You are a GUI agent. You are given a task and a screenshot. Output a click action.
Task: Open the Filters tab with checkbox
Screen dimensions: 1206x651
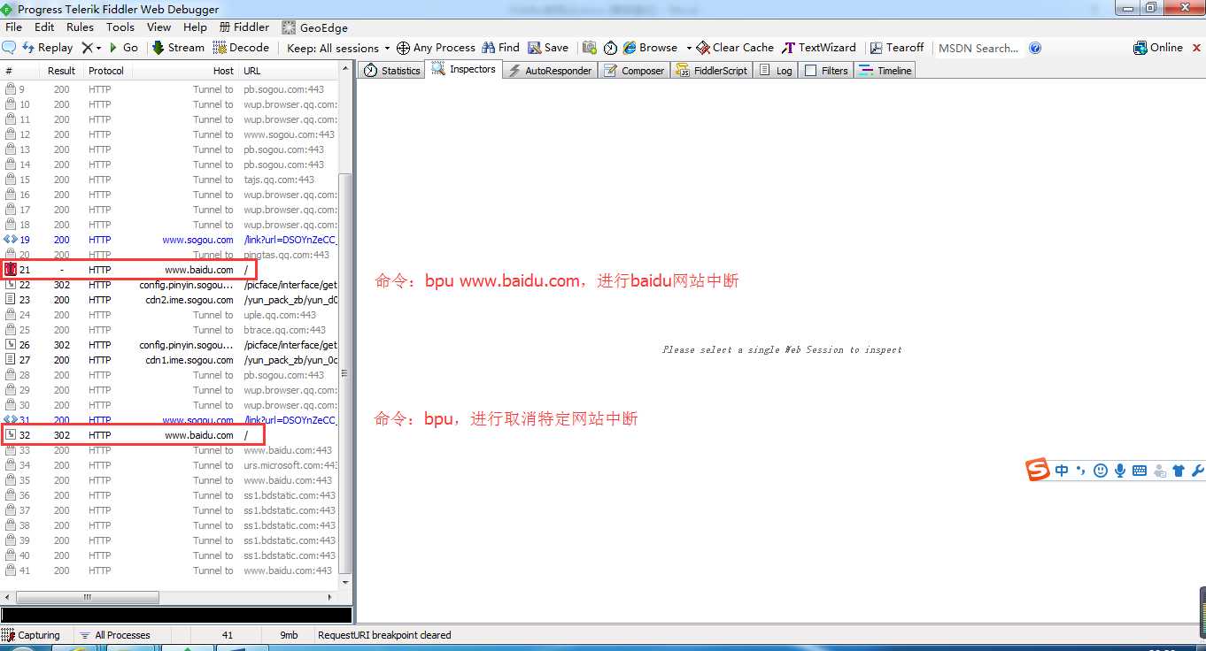point(826,70)
